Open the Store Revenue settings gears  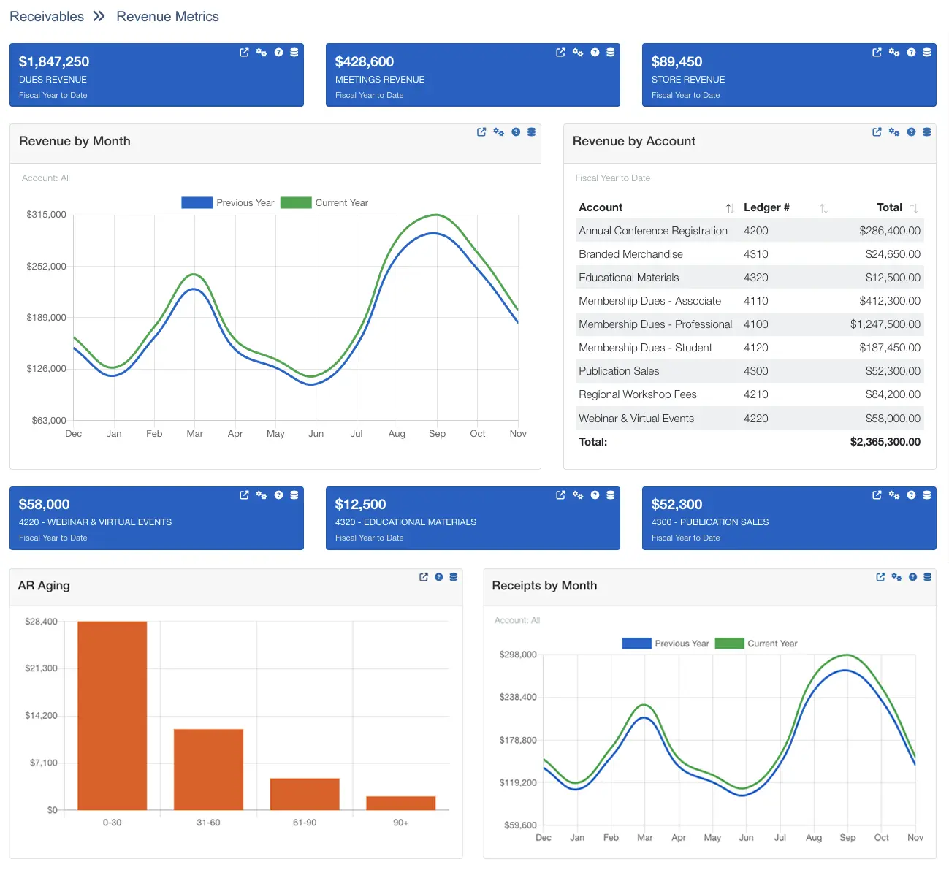click(893, 52)
